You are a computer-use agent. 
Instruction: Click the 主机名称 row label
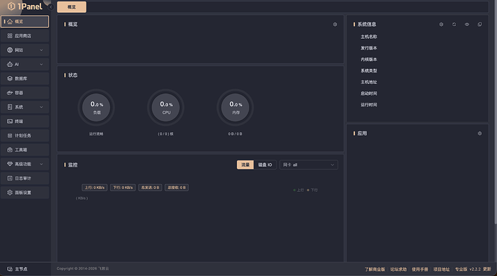point(369,37)
